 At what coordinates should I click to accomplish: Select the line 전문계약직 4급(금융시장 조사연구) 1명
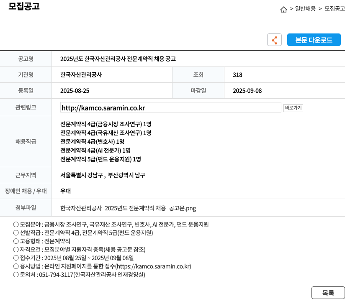106,124
